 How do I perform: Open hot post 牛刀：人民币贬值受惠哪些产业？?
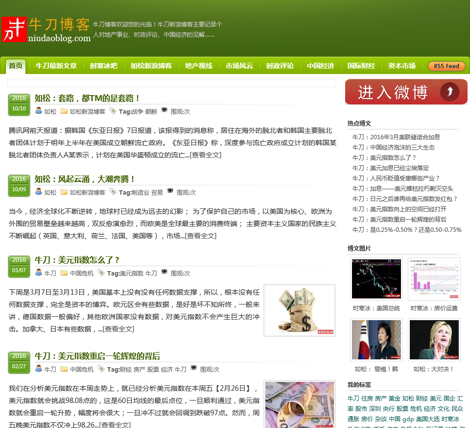point(396,178)
